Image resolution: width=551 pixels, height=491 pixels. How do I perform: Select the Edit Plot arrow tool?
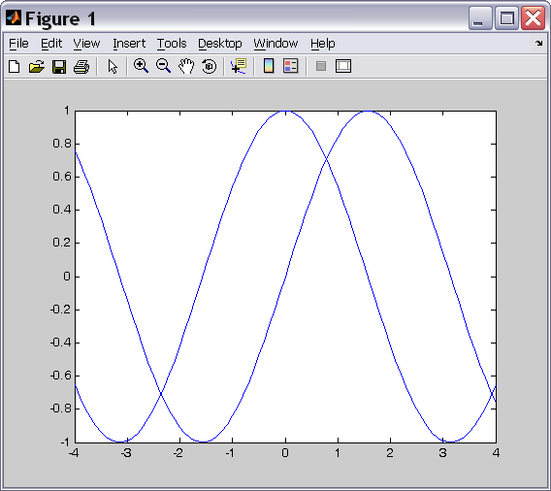coord(113,66)
